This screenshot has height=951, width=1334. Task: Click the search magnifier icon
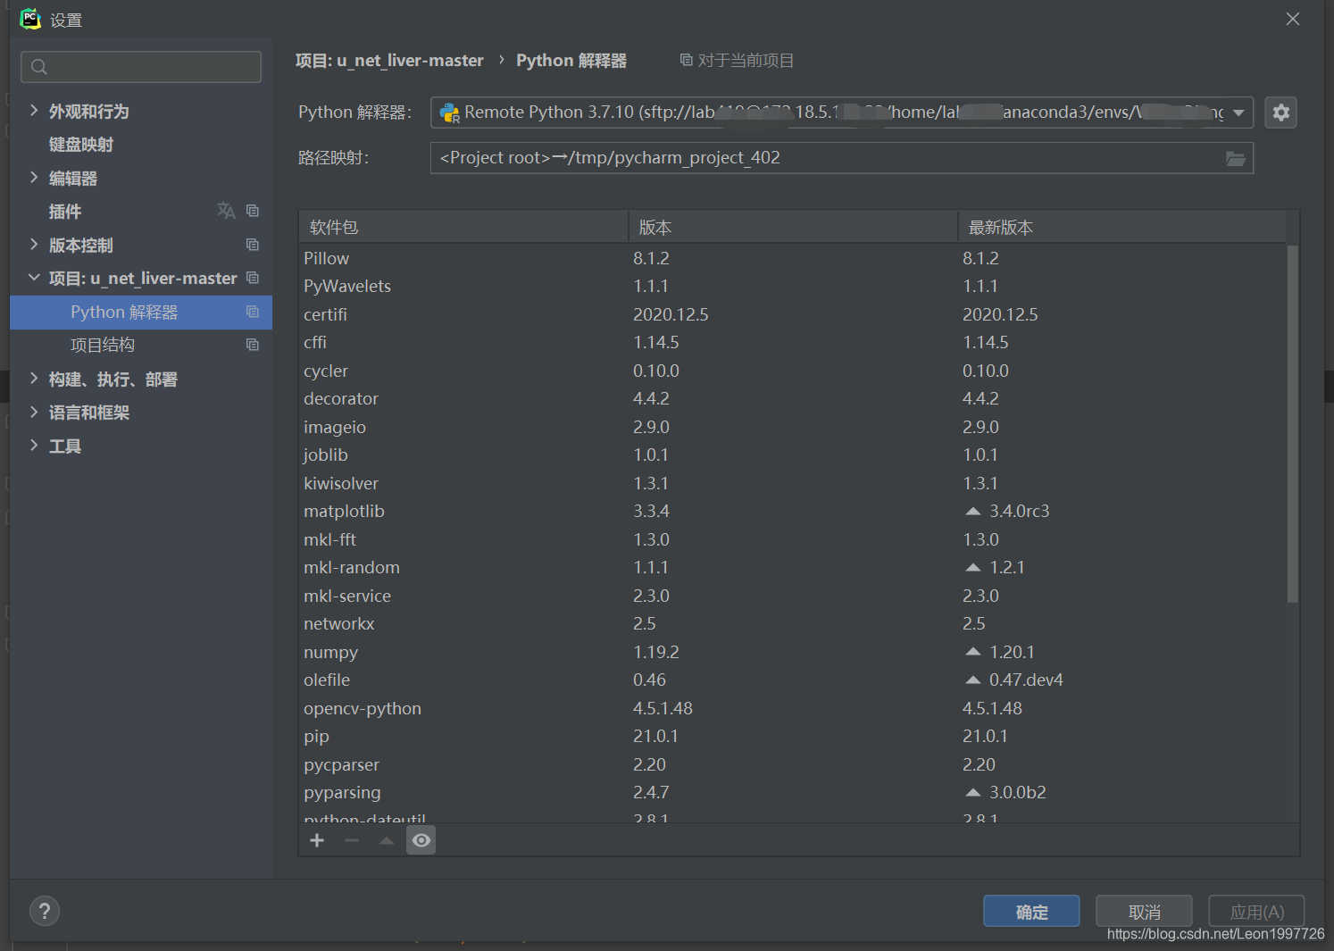click(39, 67)
